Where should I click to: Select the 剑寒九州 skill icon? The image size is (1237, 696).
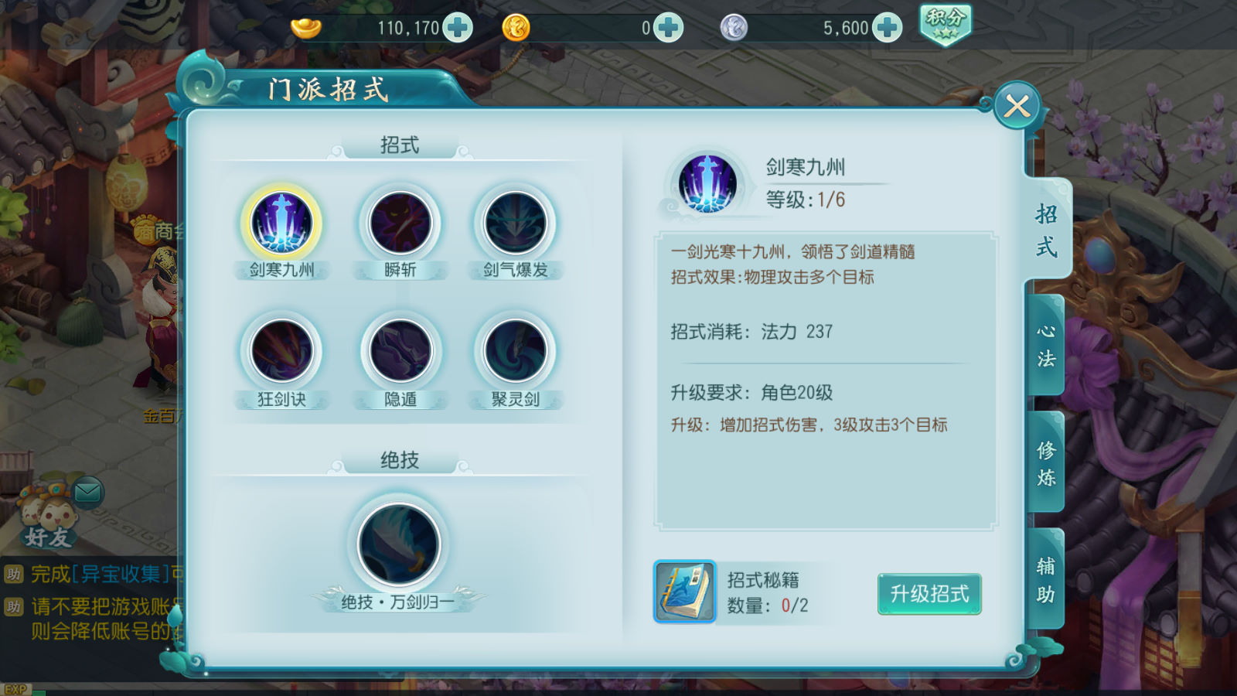[281, 223]
